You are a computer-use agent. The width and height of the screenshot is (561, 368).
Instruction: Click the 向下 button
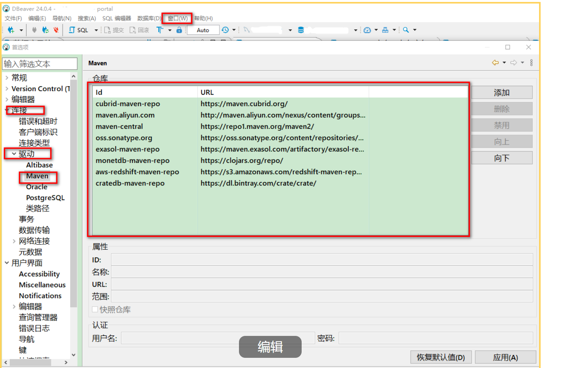pos(501,158)
